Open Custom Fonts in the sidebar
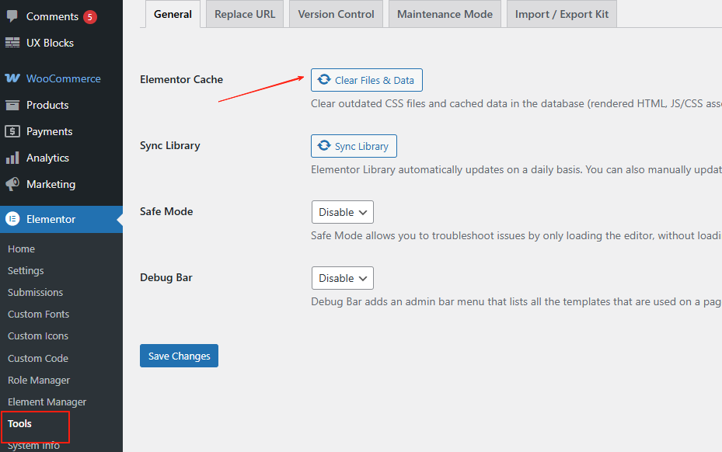 (38, 314)
